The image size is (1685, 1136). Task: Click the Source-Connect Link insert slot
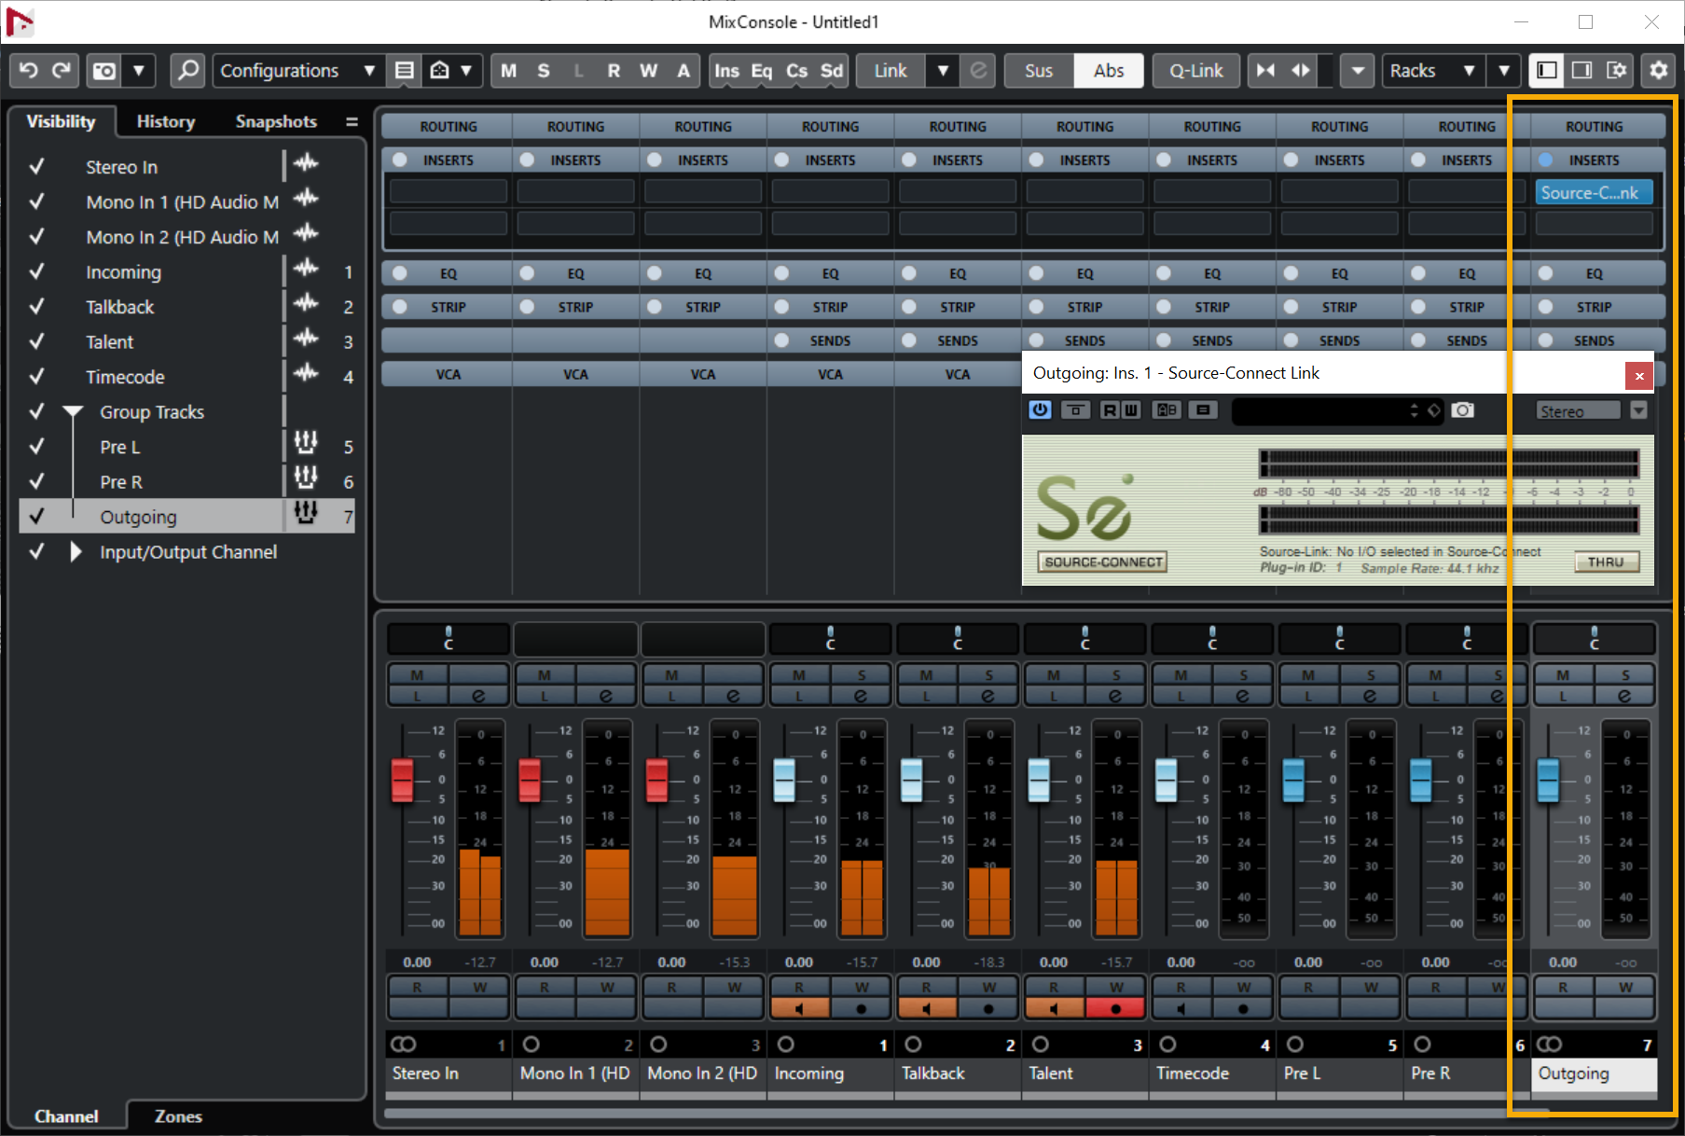click(1593, 193)
